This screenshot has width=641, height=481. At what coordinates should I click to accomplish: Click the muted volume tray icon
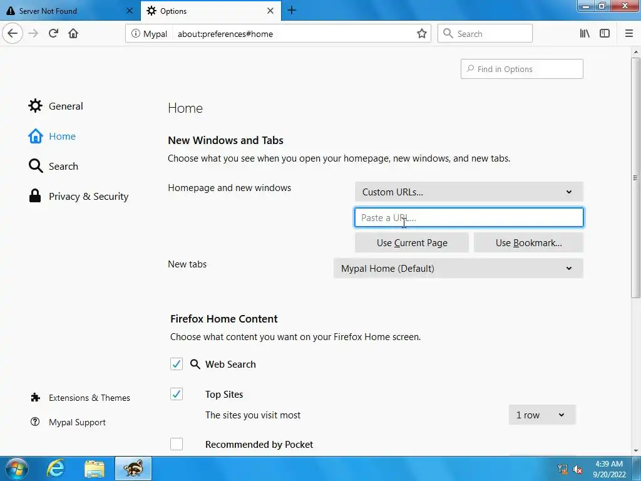[578, 469]
